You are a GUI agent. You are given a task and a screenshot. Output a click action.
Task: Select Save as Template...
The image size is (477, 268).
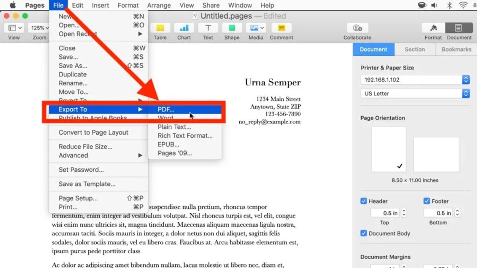[x=98, y=184]
